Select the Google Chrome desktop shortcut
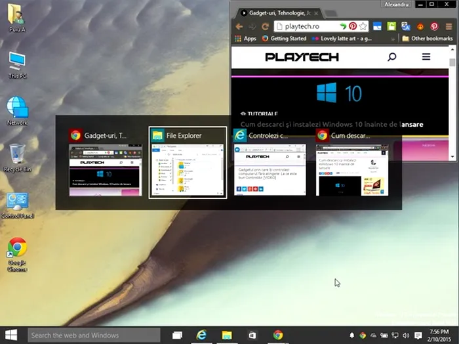The image size is (459, 344). [x=17, y=254]
